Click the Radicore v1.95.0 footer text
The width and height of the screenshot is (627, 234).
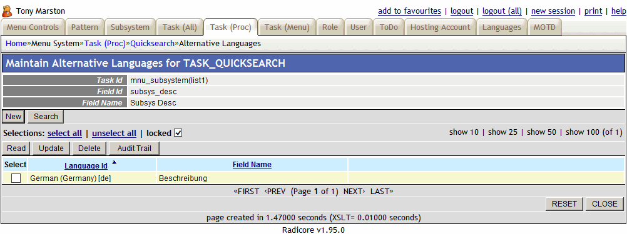(313, 230)
